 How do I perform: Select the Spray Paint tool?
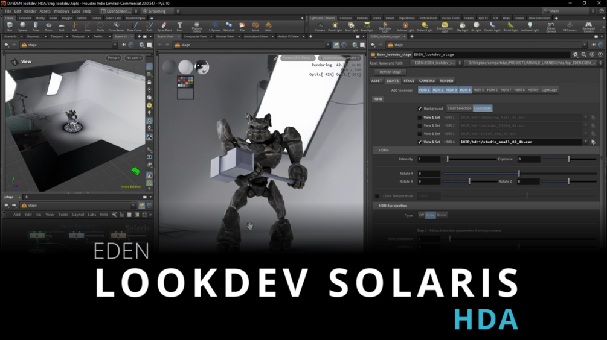(x=164, y=27)
